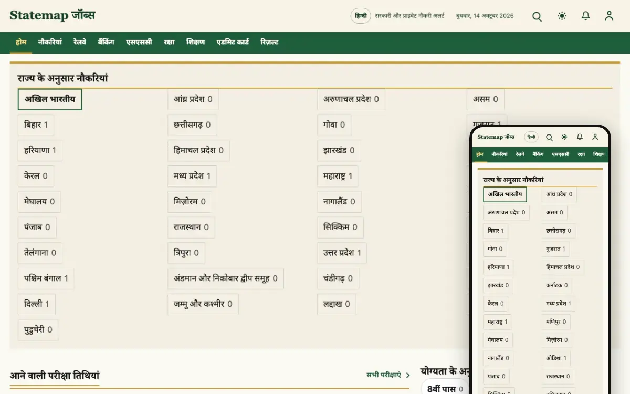Select लद्दाख 0 chip on desktop
Screen dimensions: 630x394
click(337, 305)
